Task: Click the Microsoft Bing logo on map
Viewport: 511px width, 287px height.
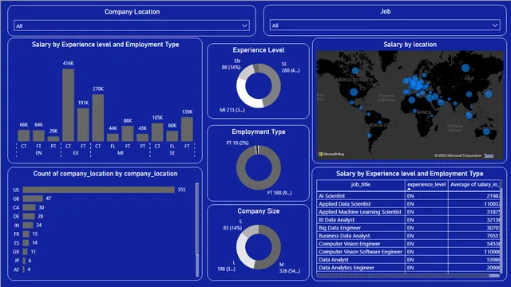Action: [331, 154]
